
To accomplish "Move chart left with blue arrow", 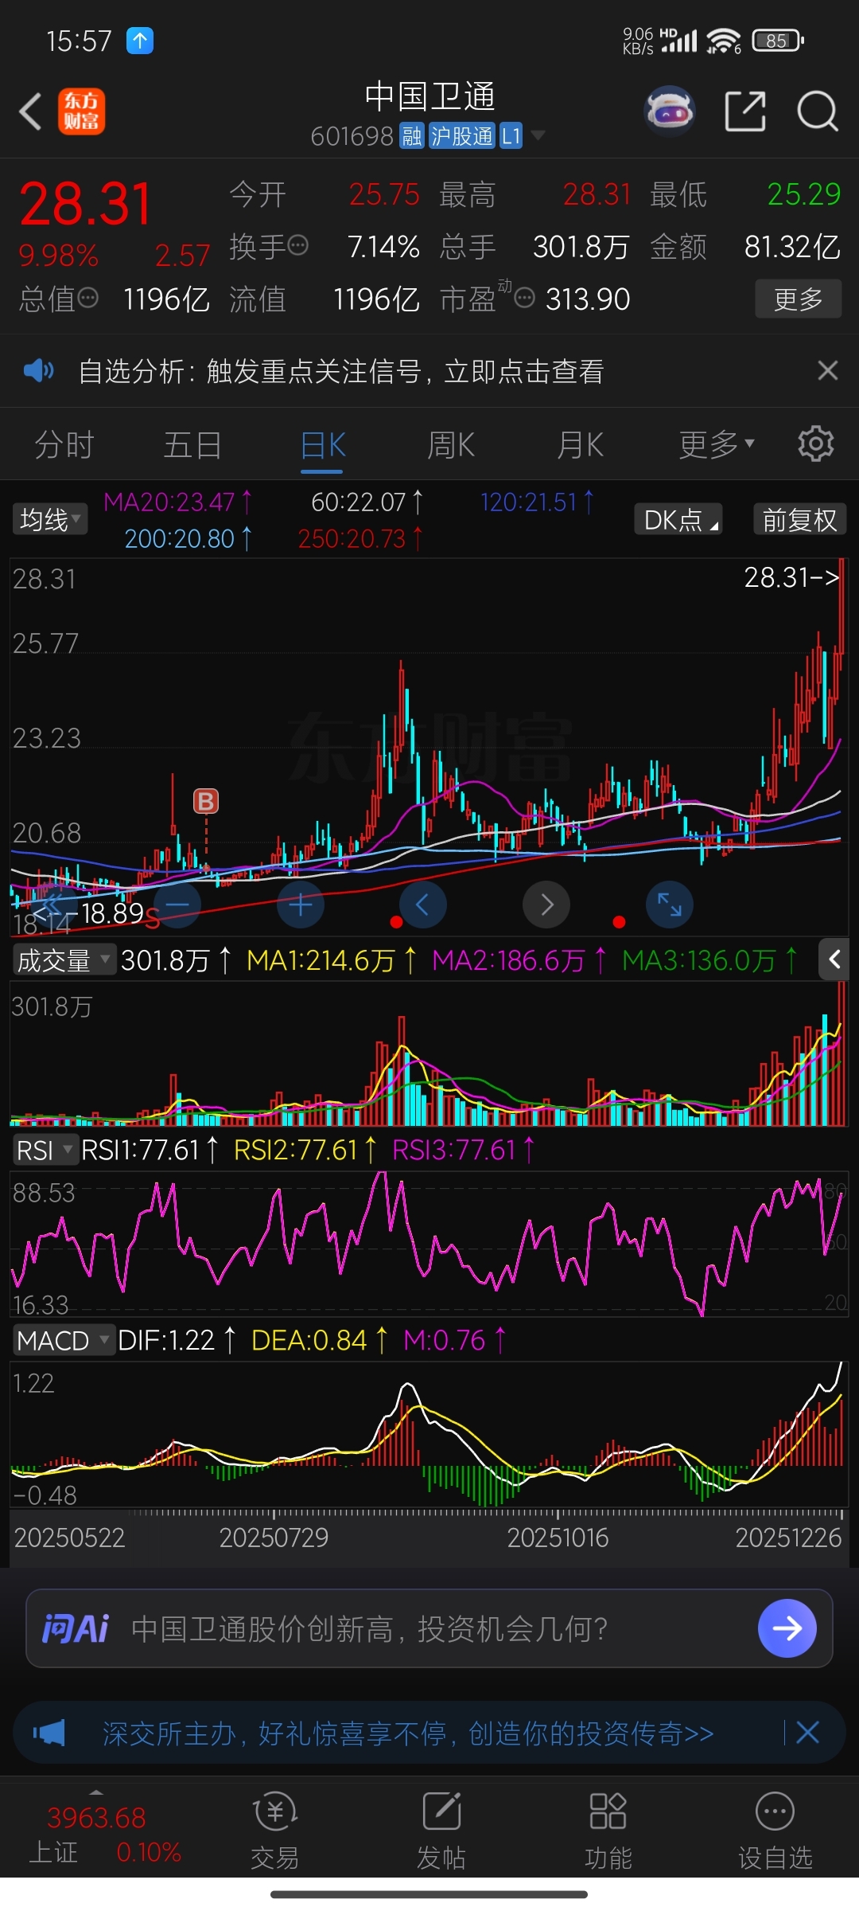I will click(422, 905).
